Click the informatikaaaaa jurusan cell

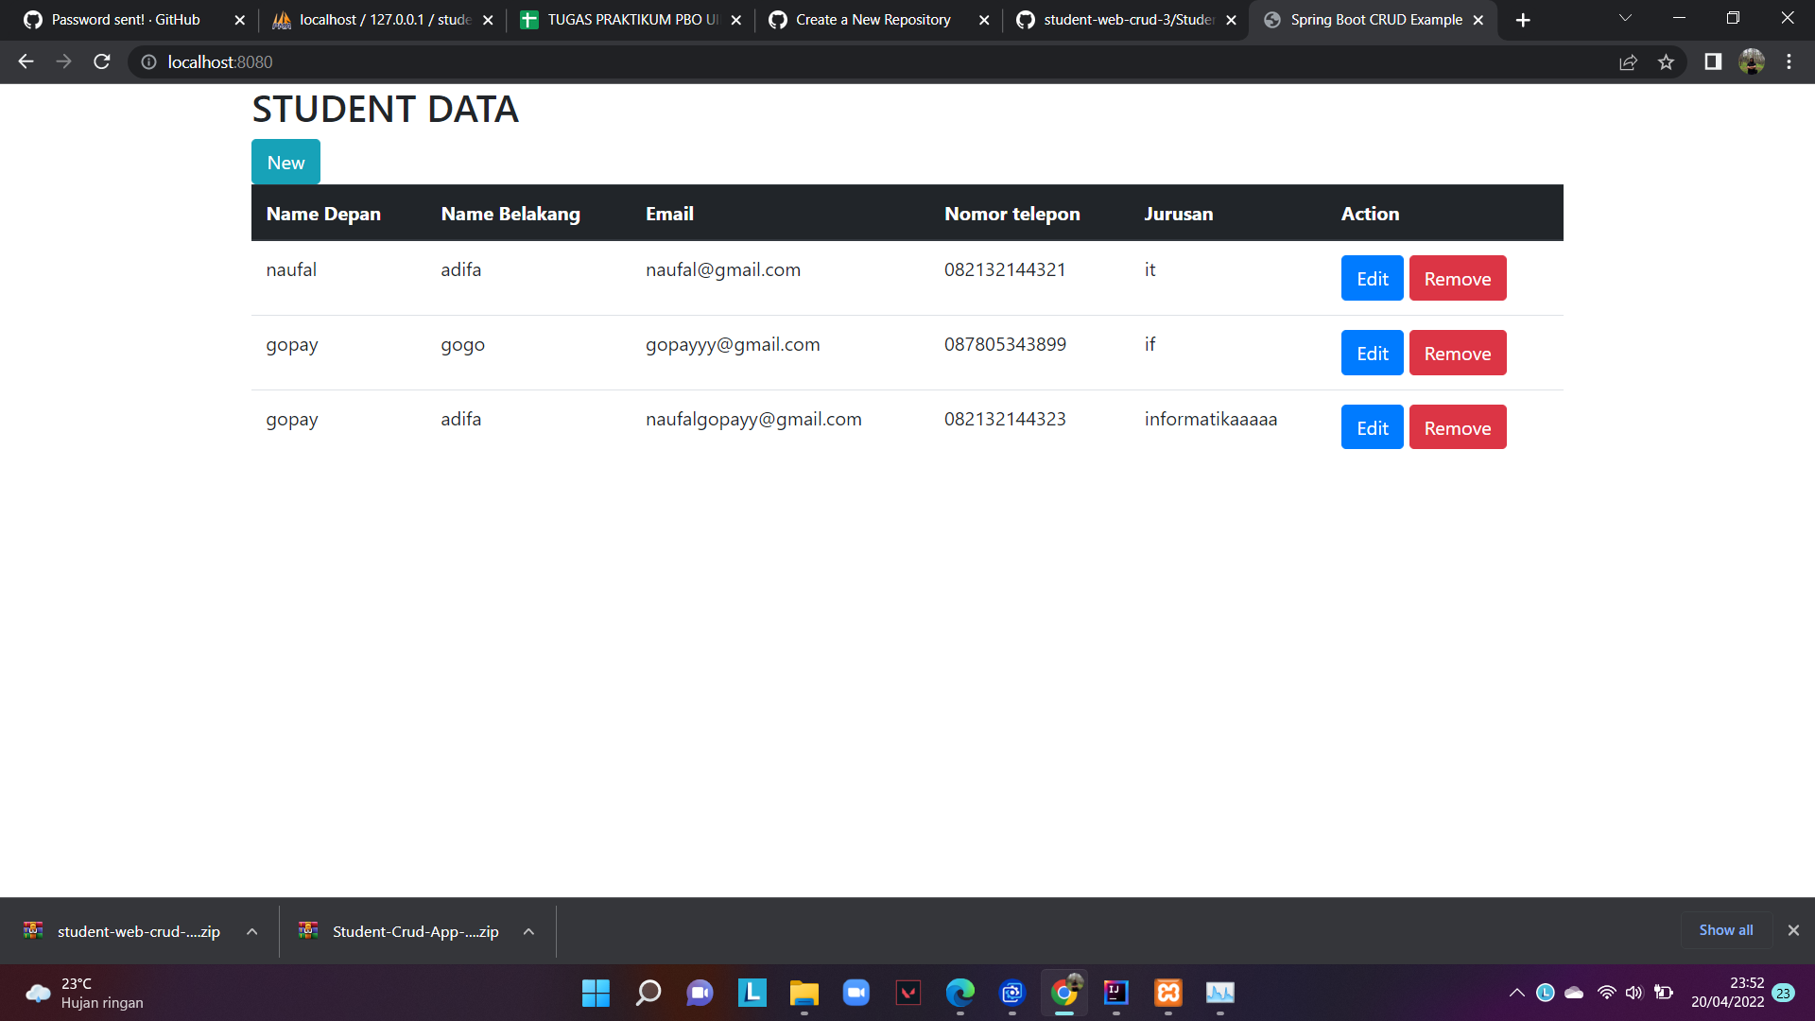coord(1210,419)
